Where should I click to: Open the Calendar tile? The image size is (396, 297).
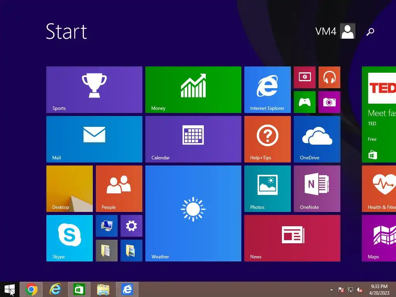tap(193, 139)
